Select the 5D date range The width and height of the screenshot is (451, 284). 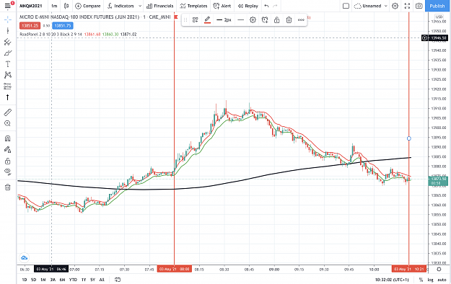tap(33, 280)
